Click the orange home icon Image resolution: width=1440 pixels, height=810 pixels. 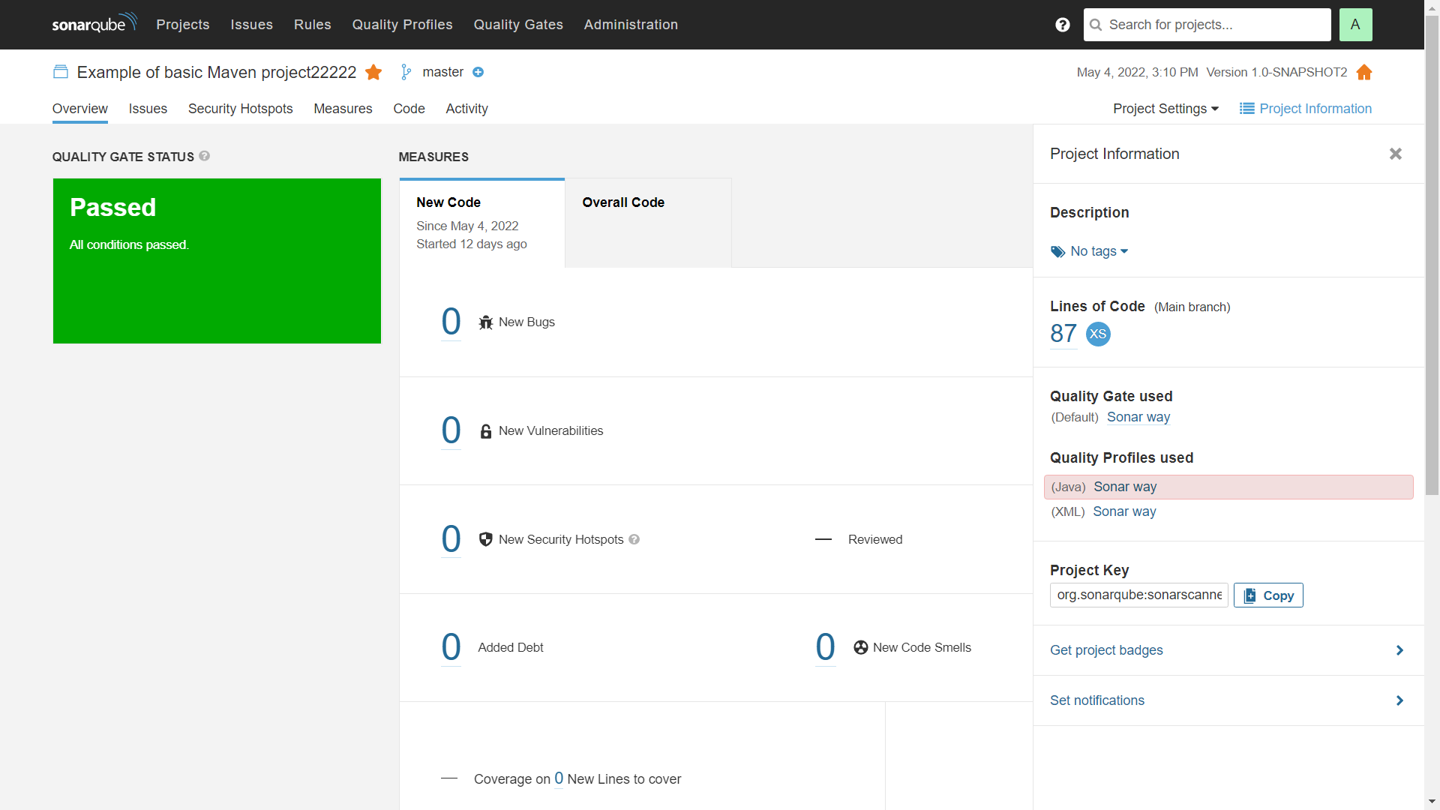tap(1364, 72)
